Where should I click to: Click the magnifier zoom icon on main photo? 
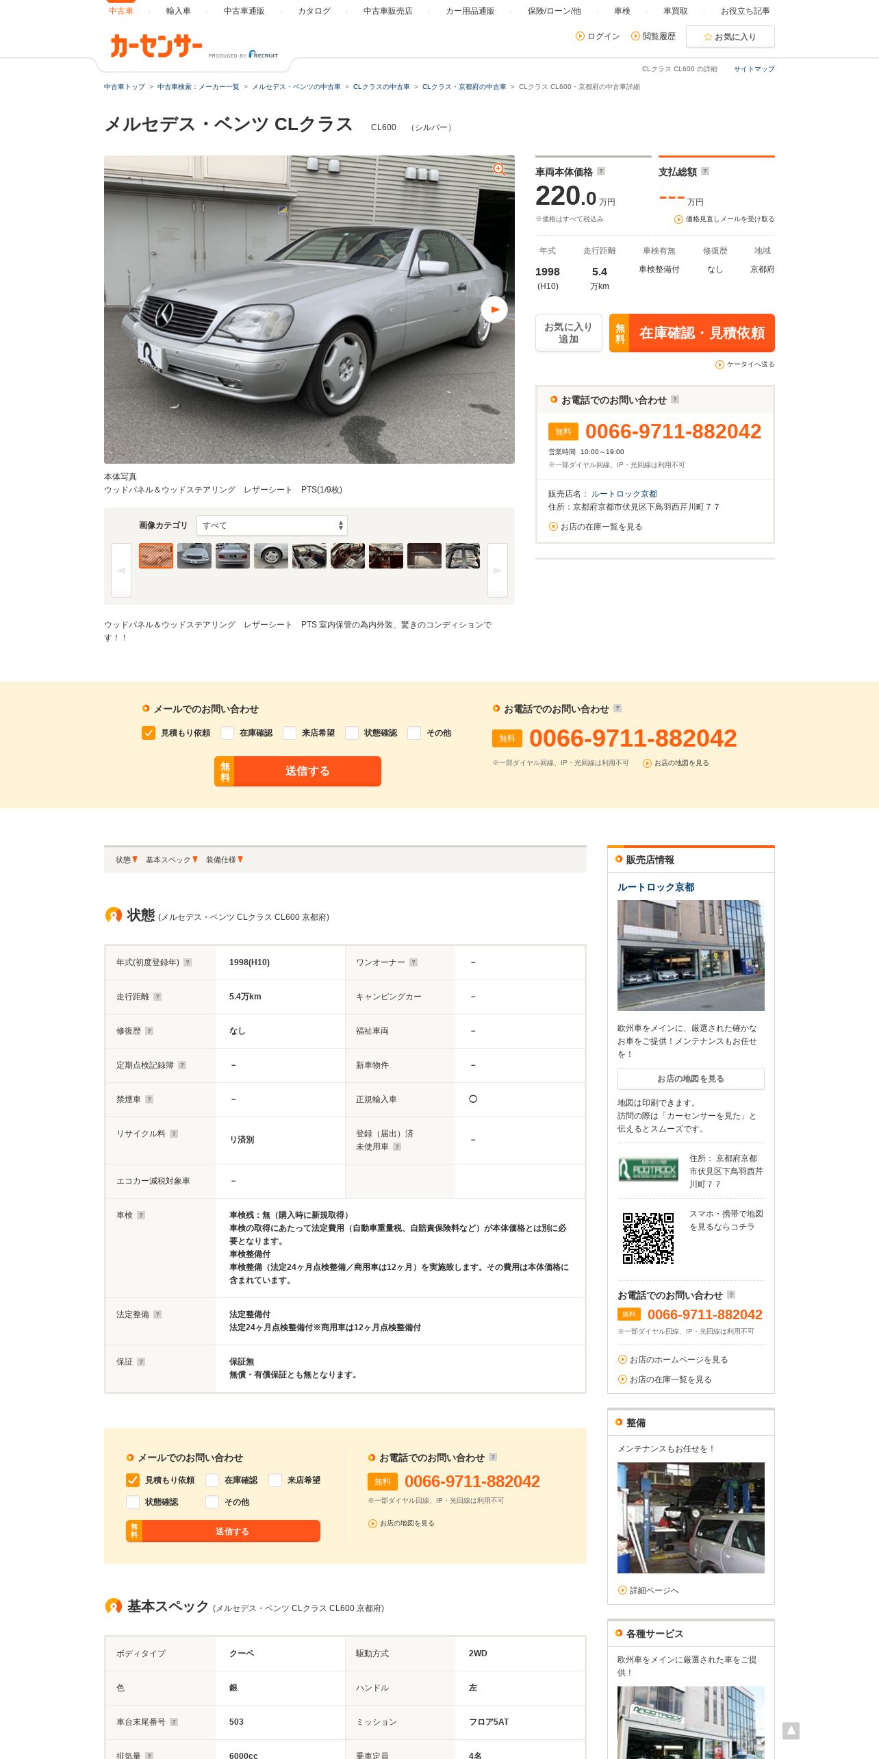click(x=499, y=169)
